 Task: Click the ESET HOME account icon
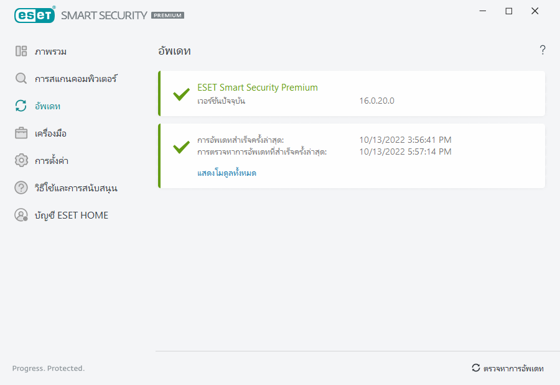point(21,215)
